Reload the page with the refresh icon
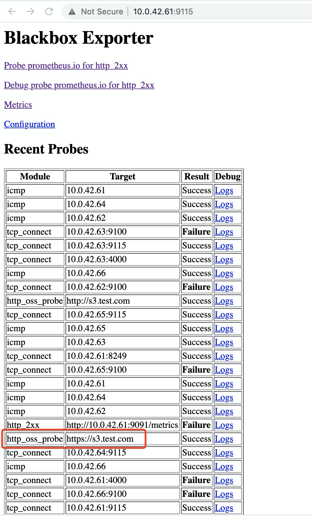 (x=49, y=12)
